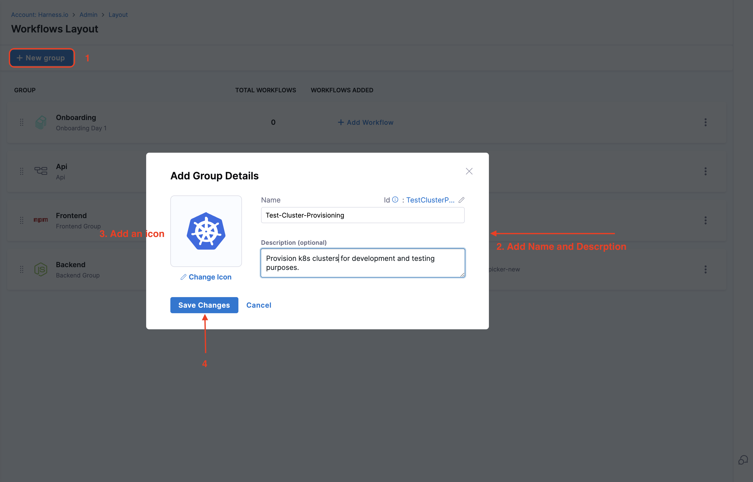Click the Onboarding row drag handle
753x482 pixels.
(22, 122)
